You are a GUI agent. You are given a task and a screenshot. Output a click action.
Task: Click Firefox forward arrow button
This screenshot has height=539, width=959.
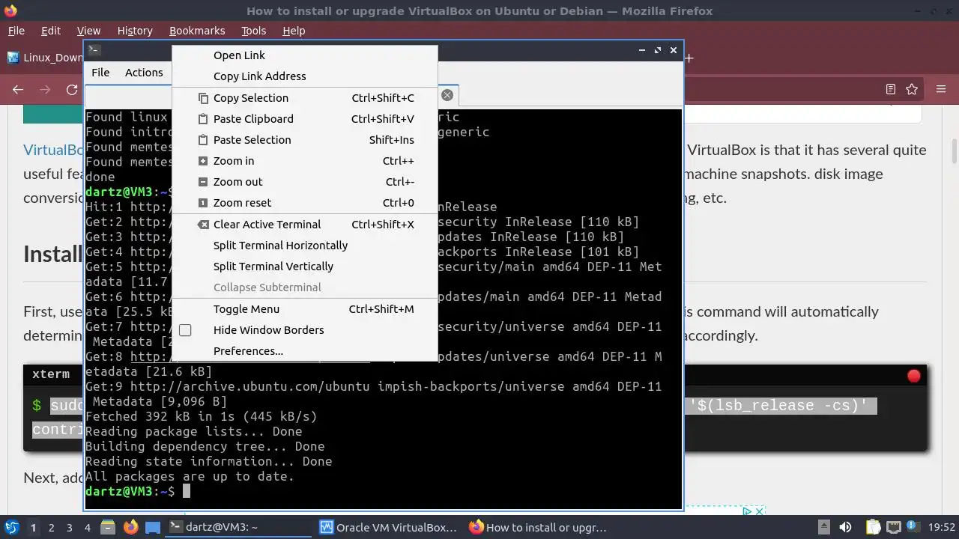tap(45, 90)
